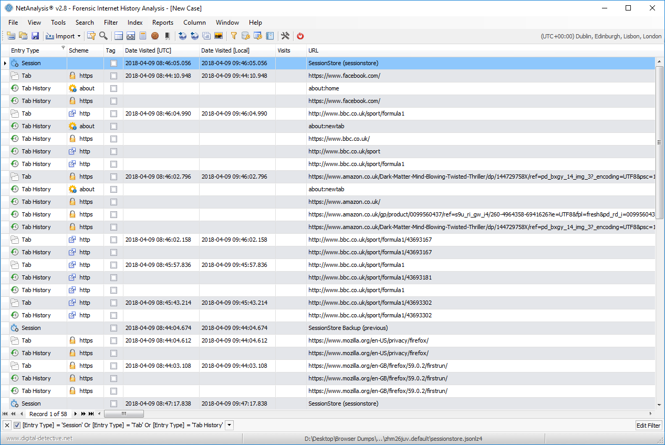665x445 pixels.
Task: Open the File menu
Action: (x=13, y=23)
